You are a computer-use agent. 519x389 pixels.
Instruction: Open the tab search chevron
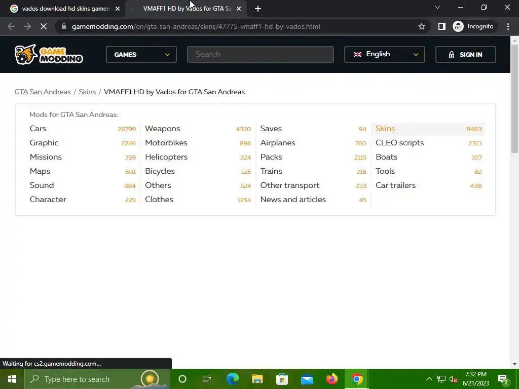437,7
